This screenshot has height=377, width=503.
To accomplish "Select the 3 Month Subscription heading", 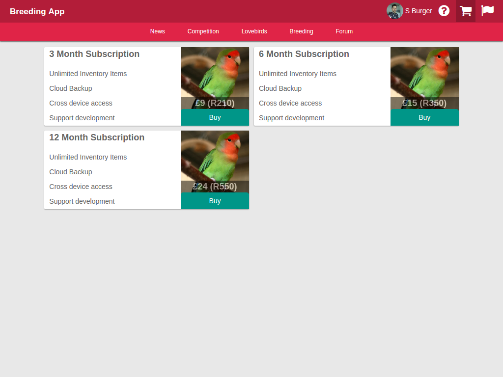I will [x=94, y=54].
